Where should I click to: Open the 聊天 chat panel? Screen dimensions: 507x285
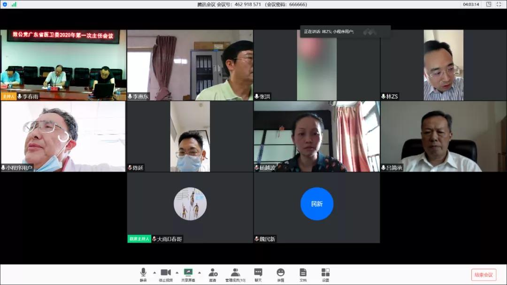tap(258, 275)
